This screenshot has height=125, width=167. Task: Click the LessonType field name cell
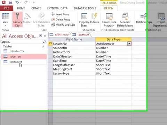click(x=74, y=74)
